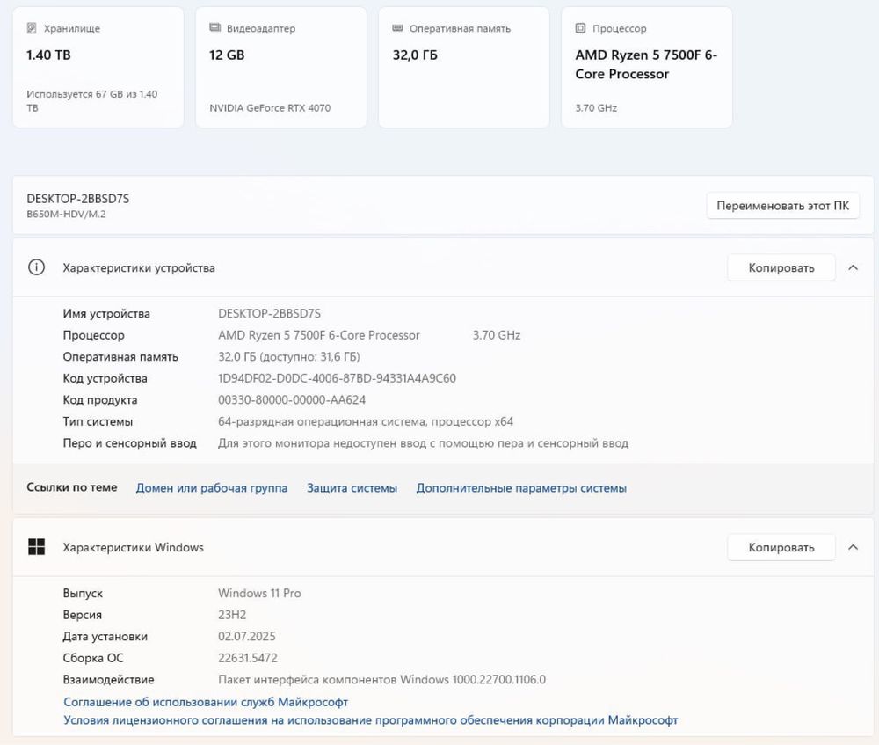This screenshot has height=745, width=879.
Task: Collapse the Характеристики Windows section chevron
Action: point(854,547)
